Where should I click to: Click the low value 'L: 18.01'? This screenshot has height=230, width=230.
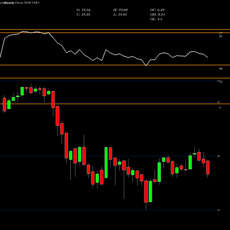click(120, 15)
